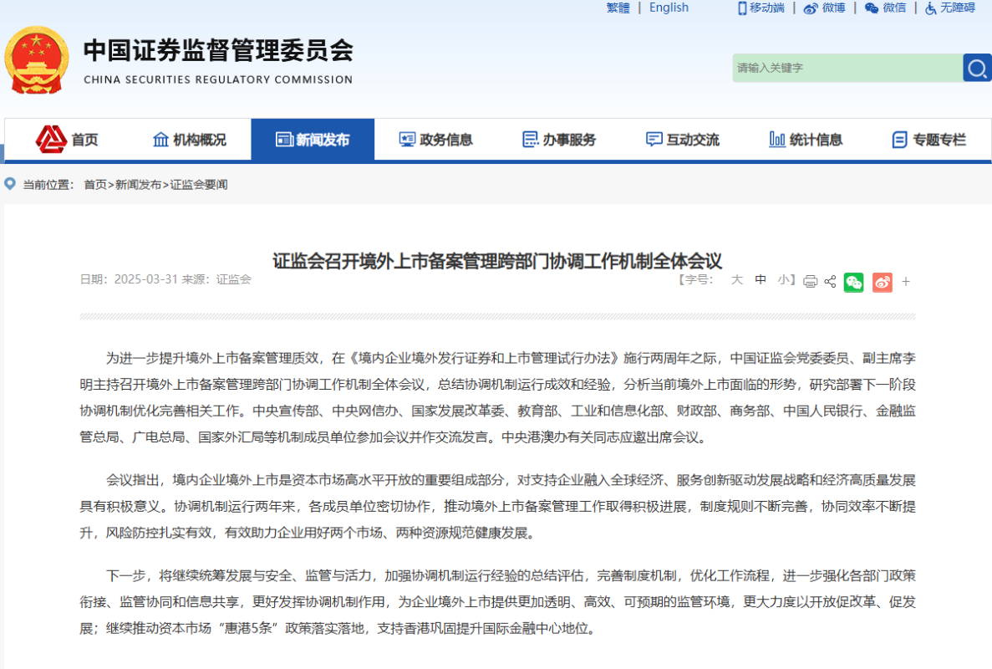Screen dimensions: 992x669
Task: Select the 新闻发布 navigation tab
Action: 313,140
